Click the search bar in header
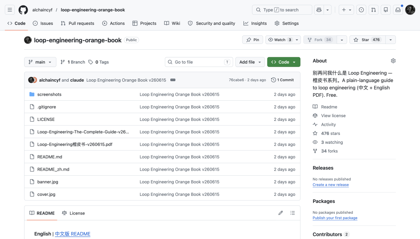This screenshot has height=239, width=420. coord(282,10)
